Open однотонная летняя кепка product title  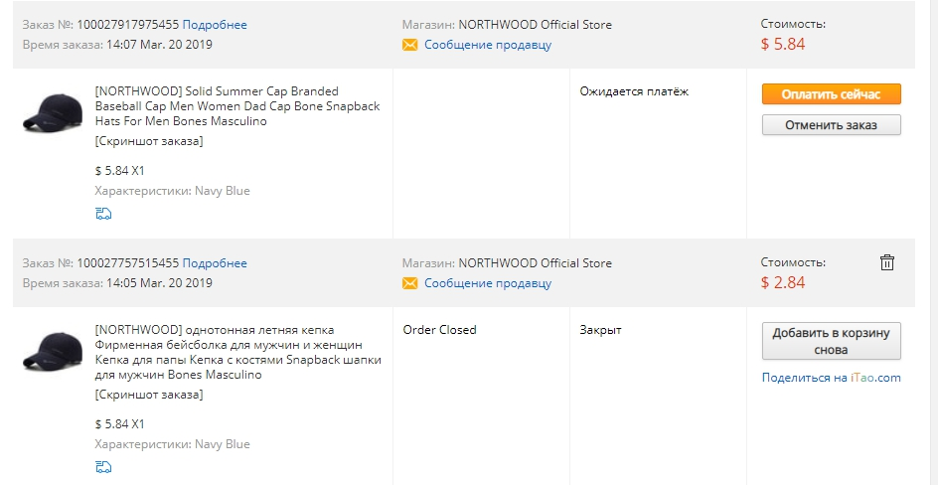pyautogui.click(x=238, y=353)
